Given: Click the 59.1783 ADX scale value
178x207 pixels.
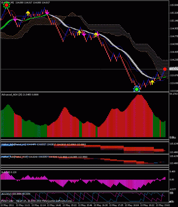Looking at the screenshot, I should coord(174,94).
